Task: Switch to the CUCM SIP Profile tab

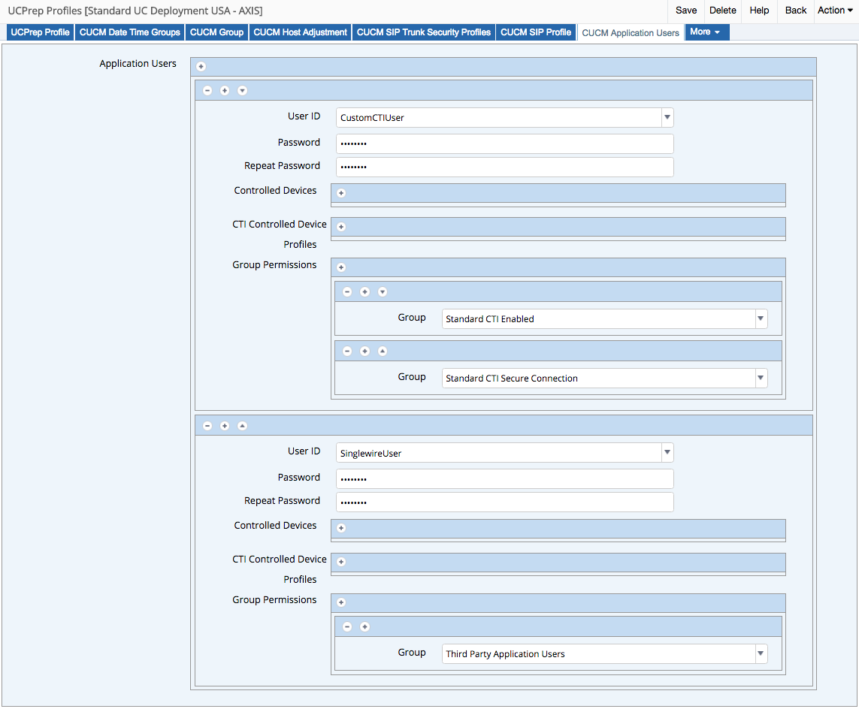Action: (536, 32)
